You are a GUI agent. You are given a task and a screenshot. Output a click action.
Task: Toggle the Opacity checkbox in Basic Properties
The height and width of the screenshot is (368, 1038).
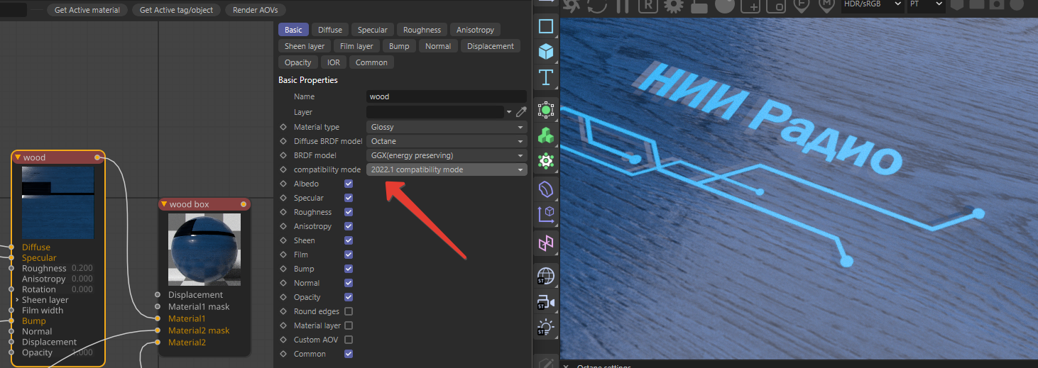tap(349, 297)
